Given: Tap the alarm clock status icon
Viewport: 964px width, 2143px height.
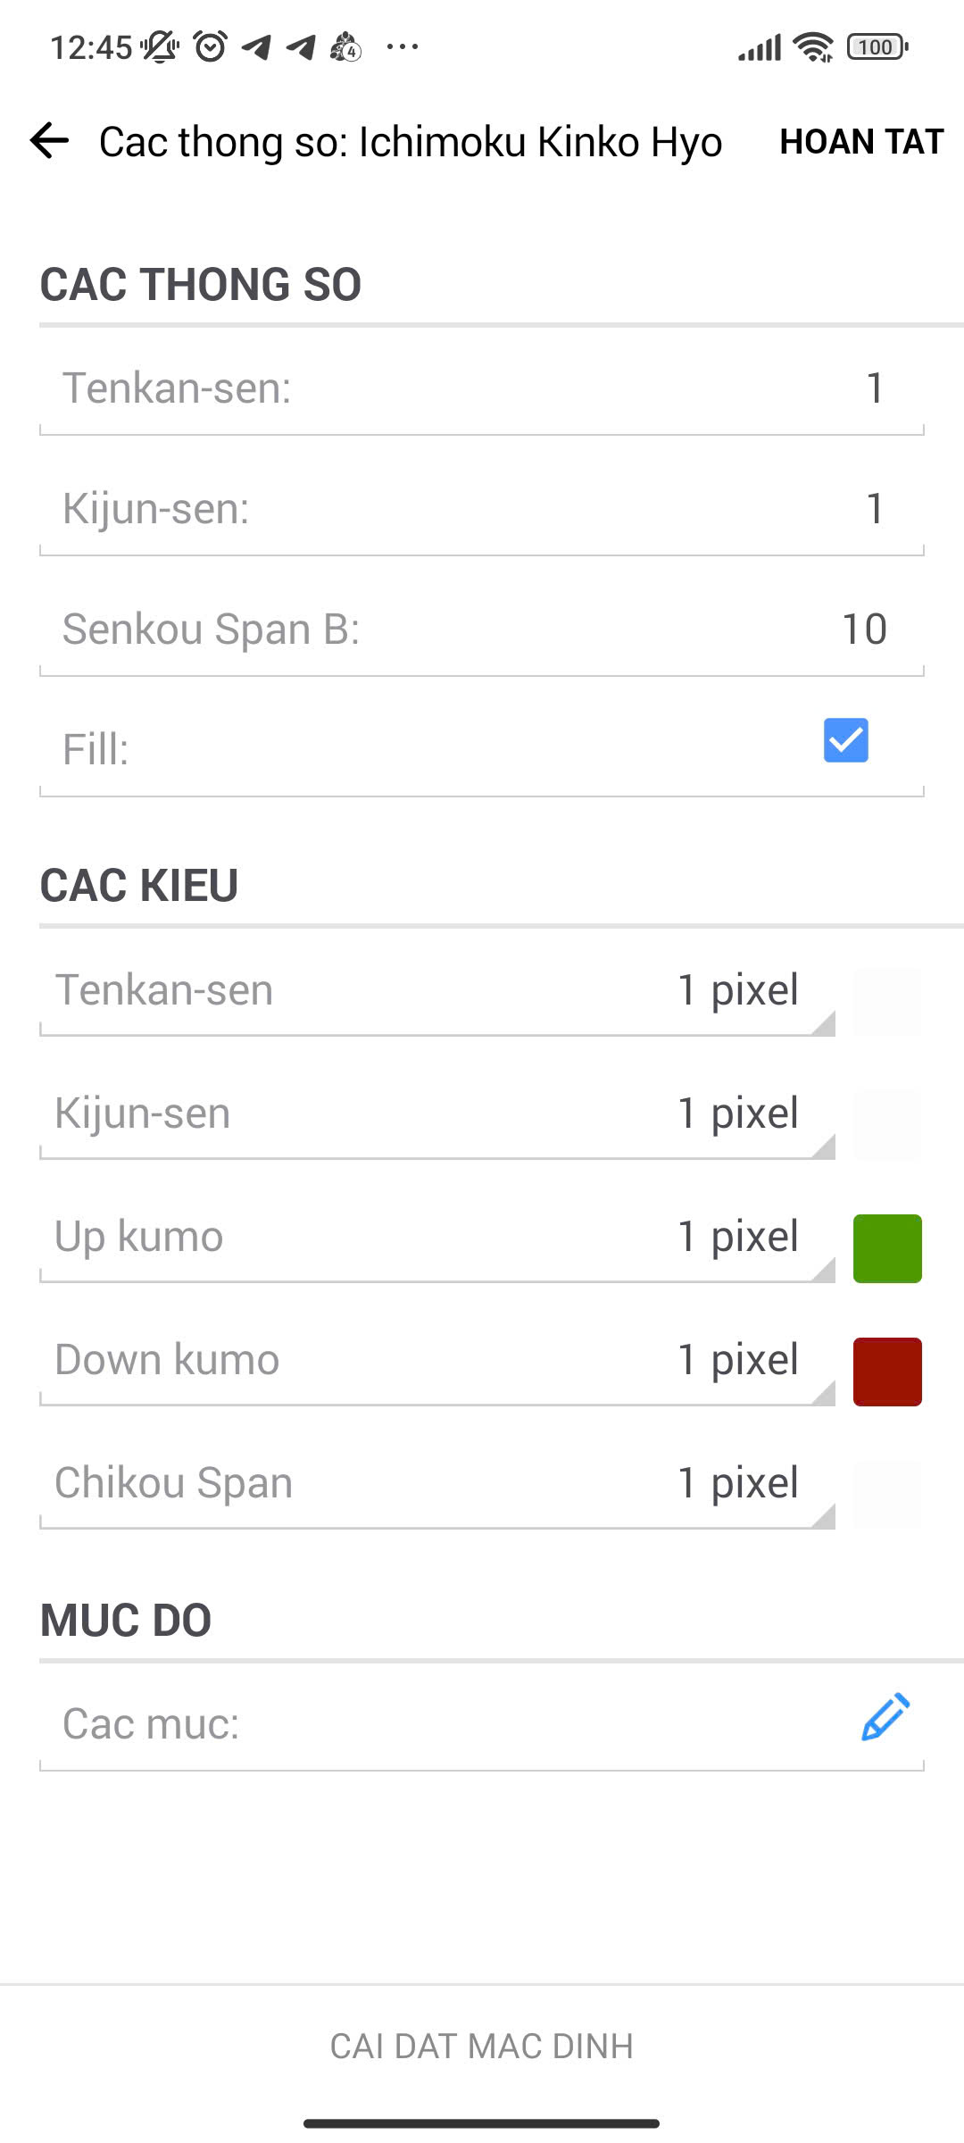Looking at the screenshot, I should click(x=211, y=46).
